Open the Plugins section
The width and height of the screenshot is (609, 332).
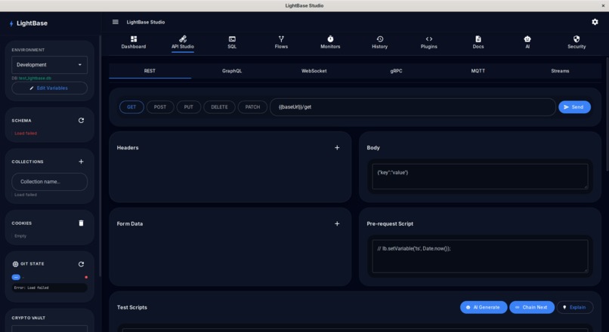(428, 42)
